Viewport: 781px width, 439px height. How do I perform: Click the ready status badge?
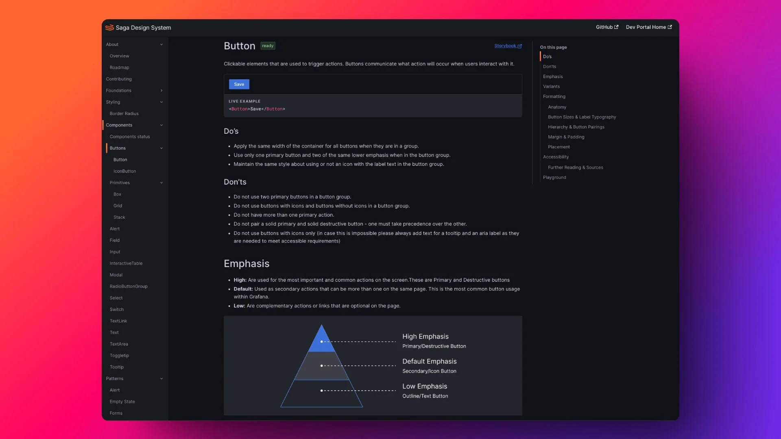point(268,46)
